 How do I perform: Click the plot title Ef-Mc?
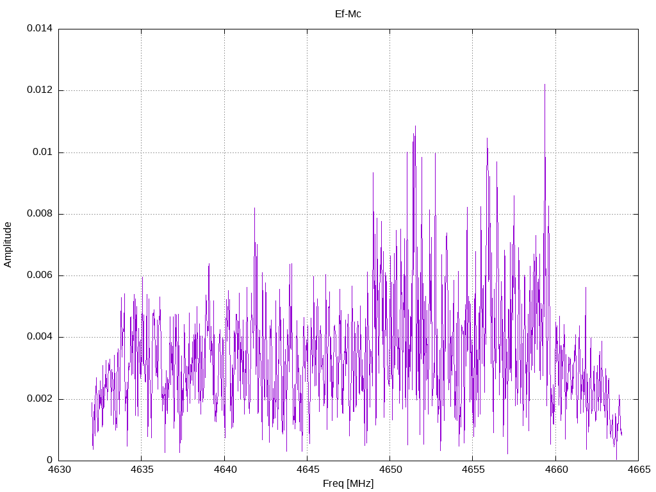(x=348, y=14)
